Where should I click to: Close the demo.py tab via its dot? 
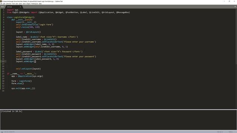(20, 7)
